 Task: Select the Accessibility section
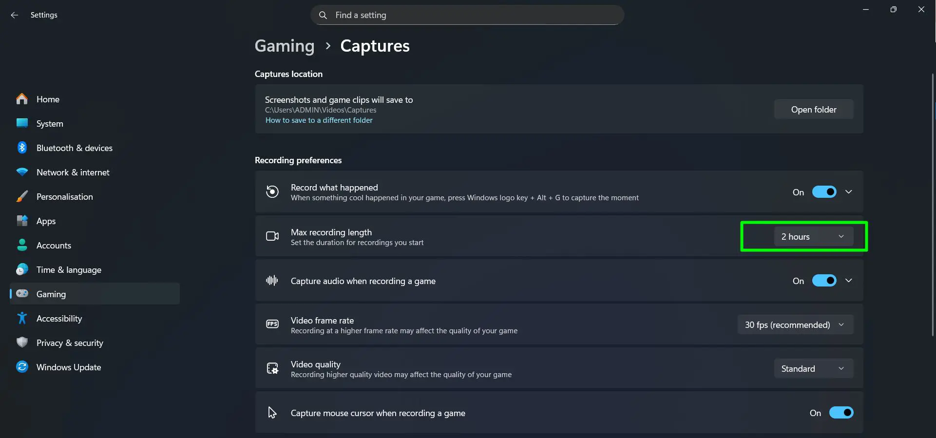click(x=59, y=318)
